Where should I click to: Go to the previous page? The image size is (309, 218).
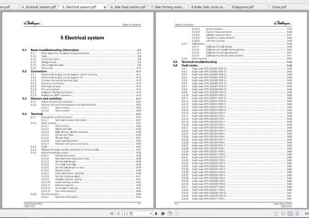coord(118,213)
